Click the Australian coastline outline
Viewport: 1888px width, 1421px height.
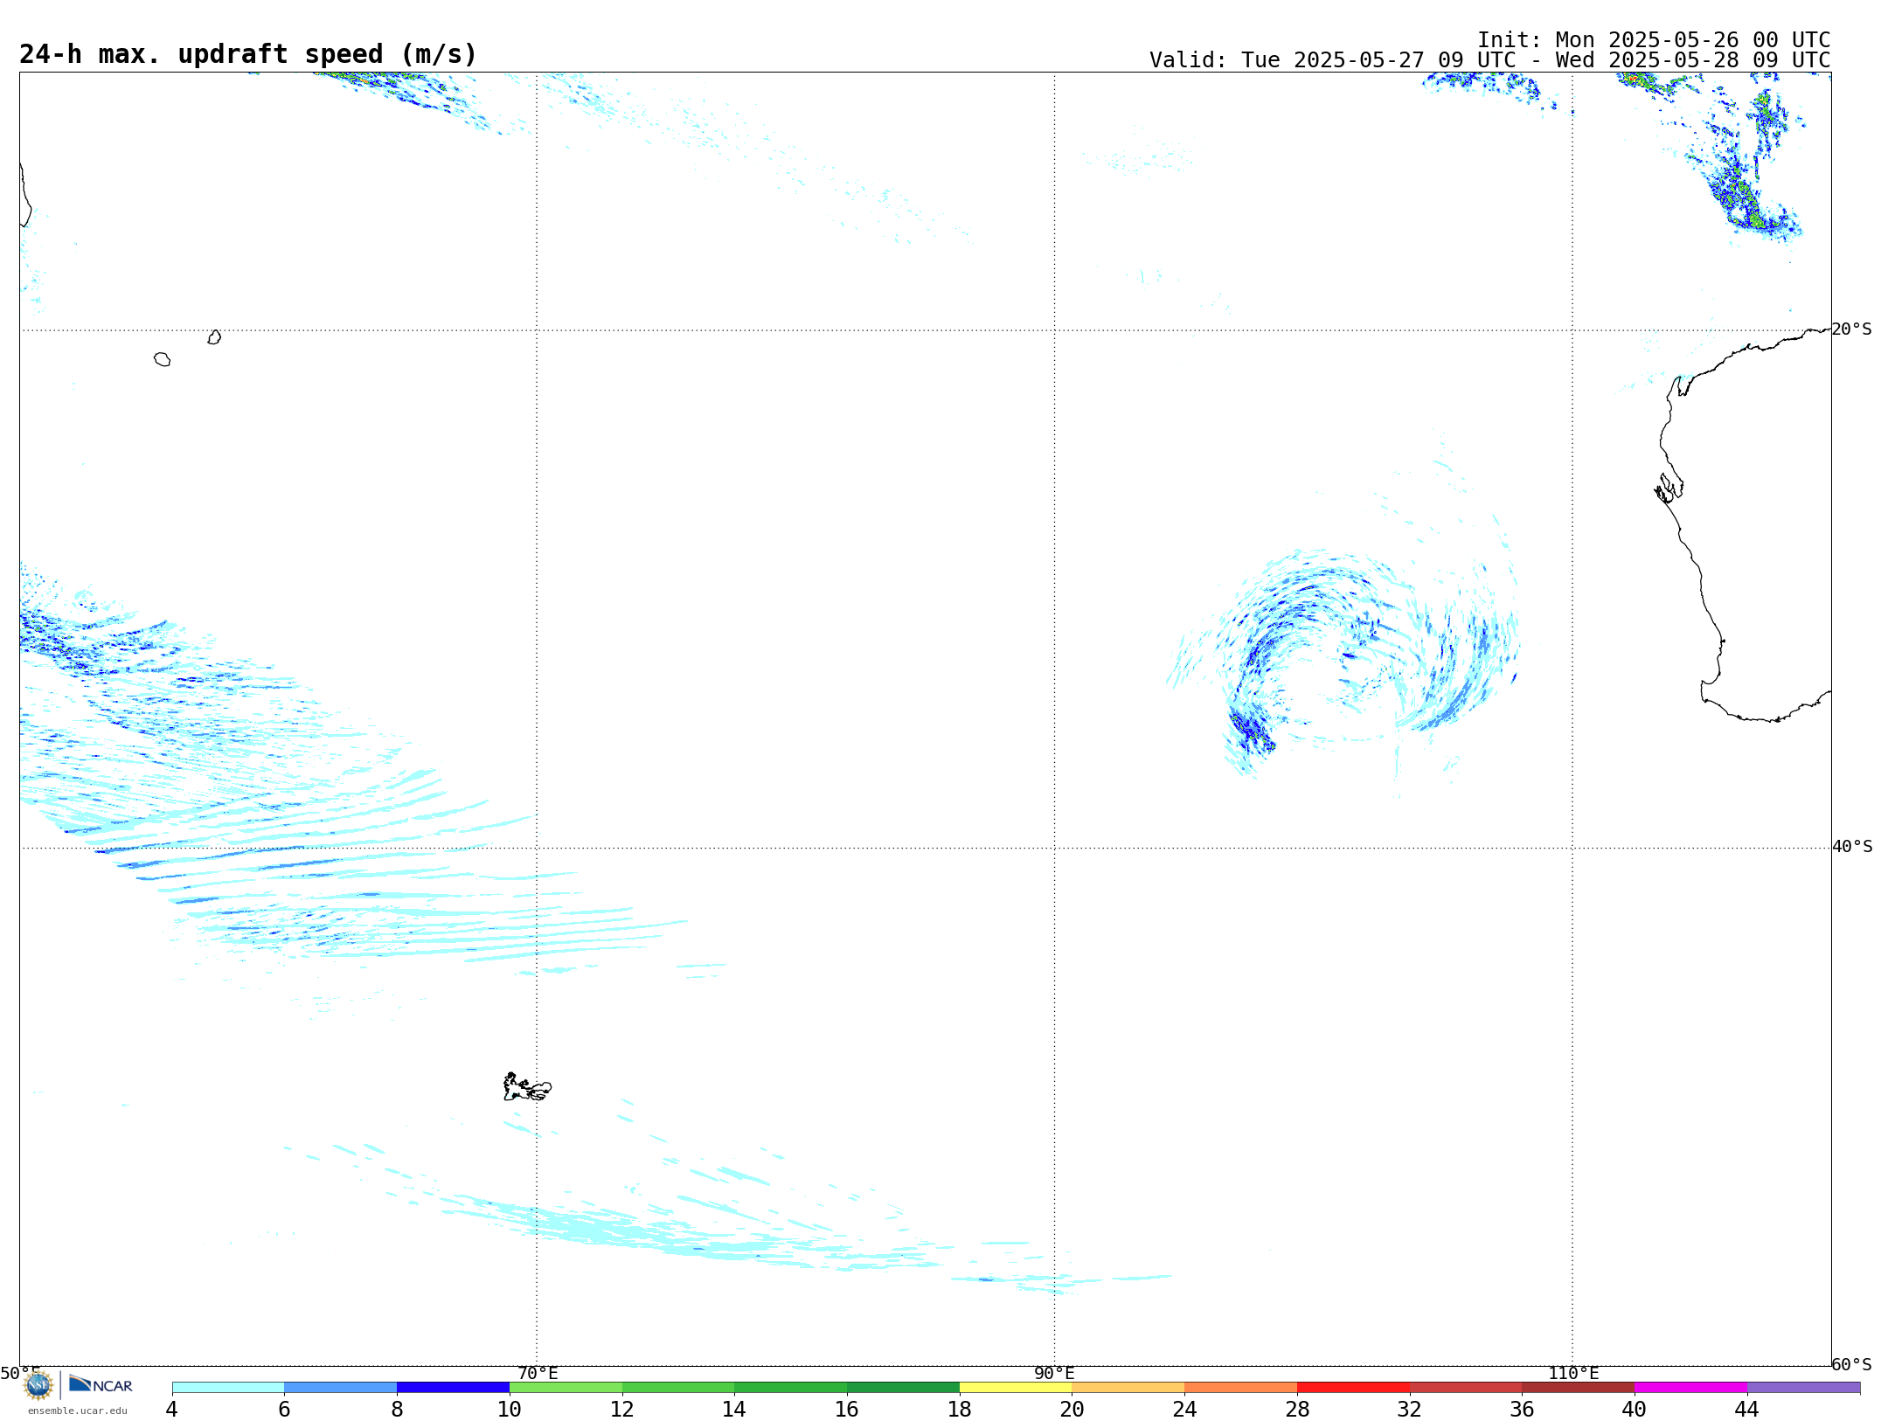coord(1743,524)
